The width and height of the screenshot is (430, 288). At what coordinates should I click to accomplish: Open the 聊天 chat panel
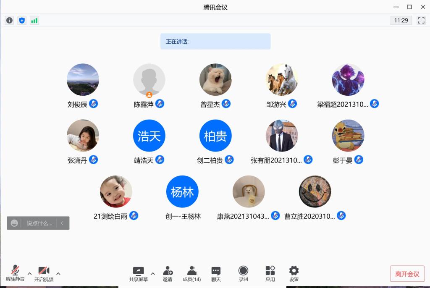pyautogui.click(x=216, y=274)
